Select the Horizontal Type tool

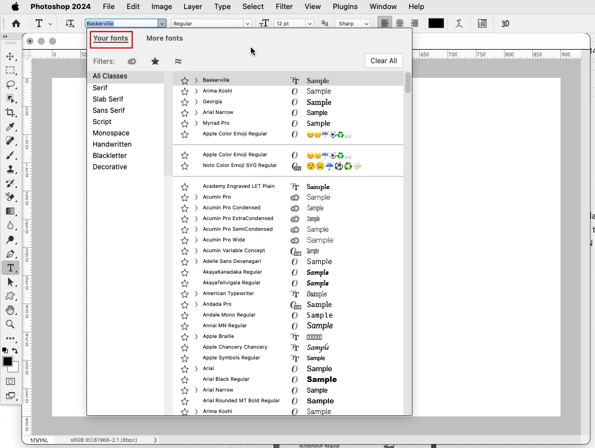pyautogui.click(x=10, y=268)
